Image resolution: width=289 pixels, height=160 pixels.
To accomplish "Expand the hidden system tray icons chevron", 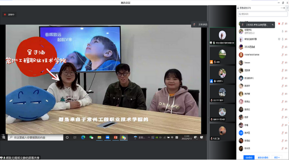I will (149, 137).
